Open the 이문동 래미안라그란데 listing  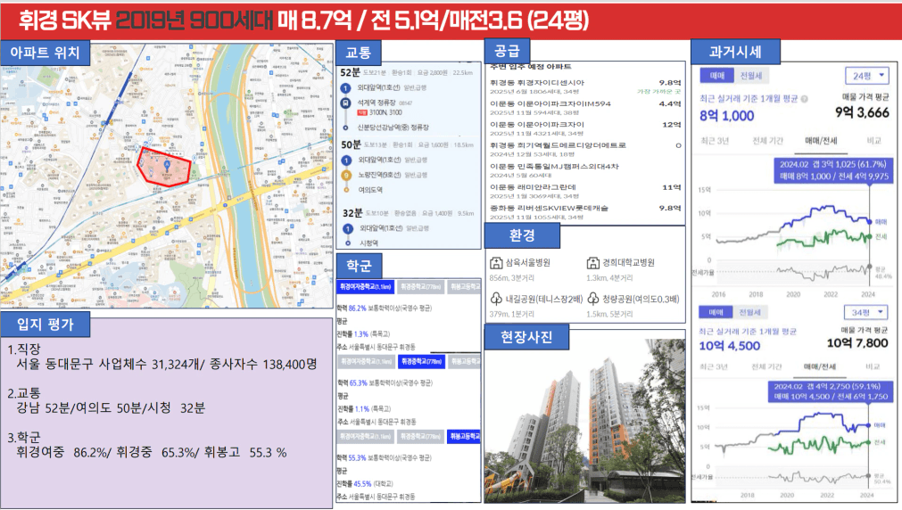pyautogui.click(x=585, y=192)
